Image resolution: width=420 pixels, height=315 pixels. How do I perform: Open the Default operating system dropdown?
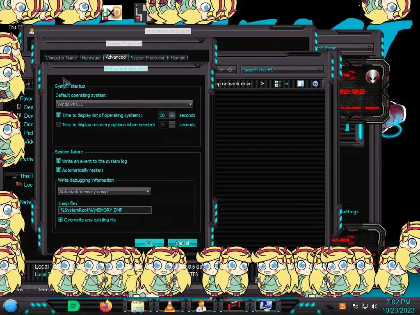(125, 104)
